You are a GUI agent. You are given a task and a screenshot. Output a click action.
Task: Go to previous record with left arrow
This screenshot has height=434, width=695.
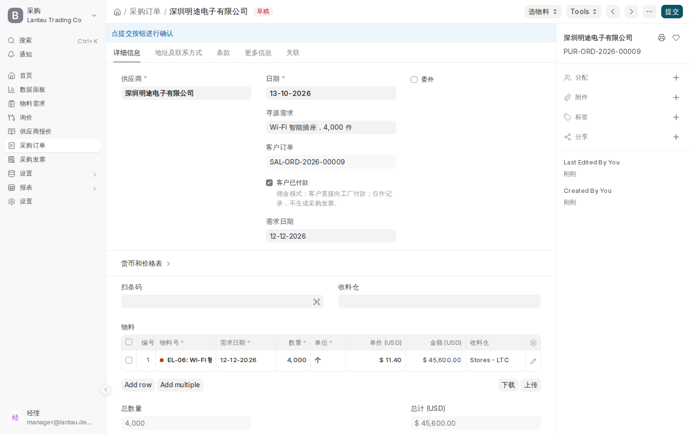tap(613, 12)
